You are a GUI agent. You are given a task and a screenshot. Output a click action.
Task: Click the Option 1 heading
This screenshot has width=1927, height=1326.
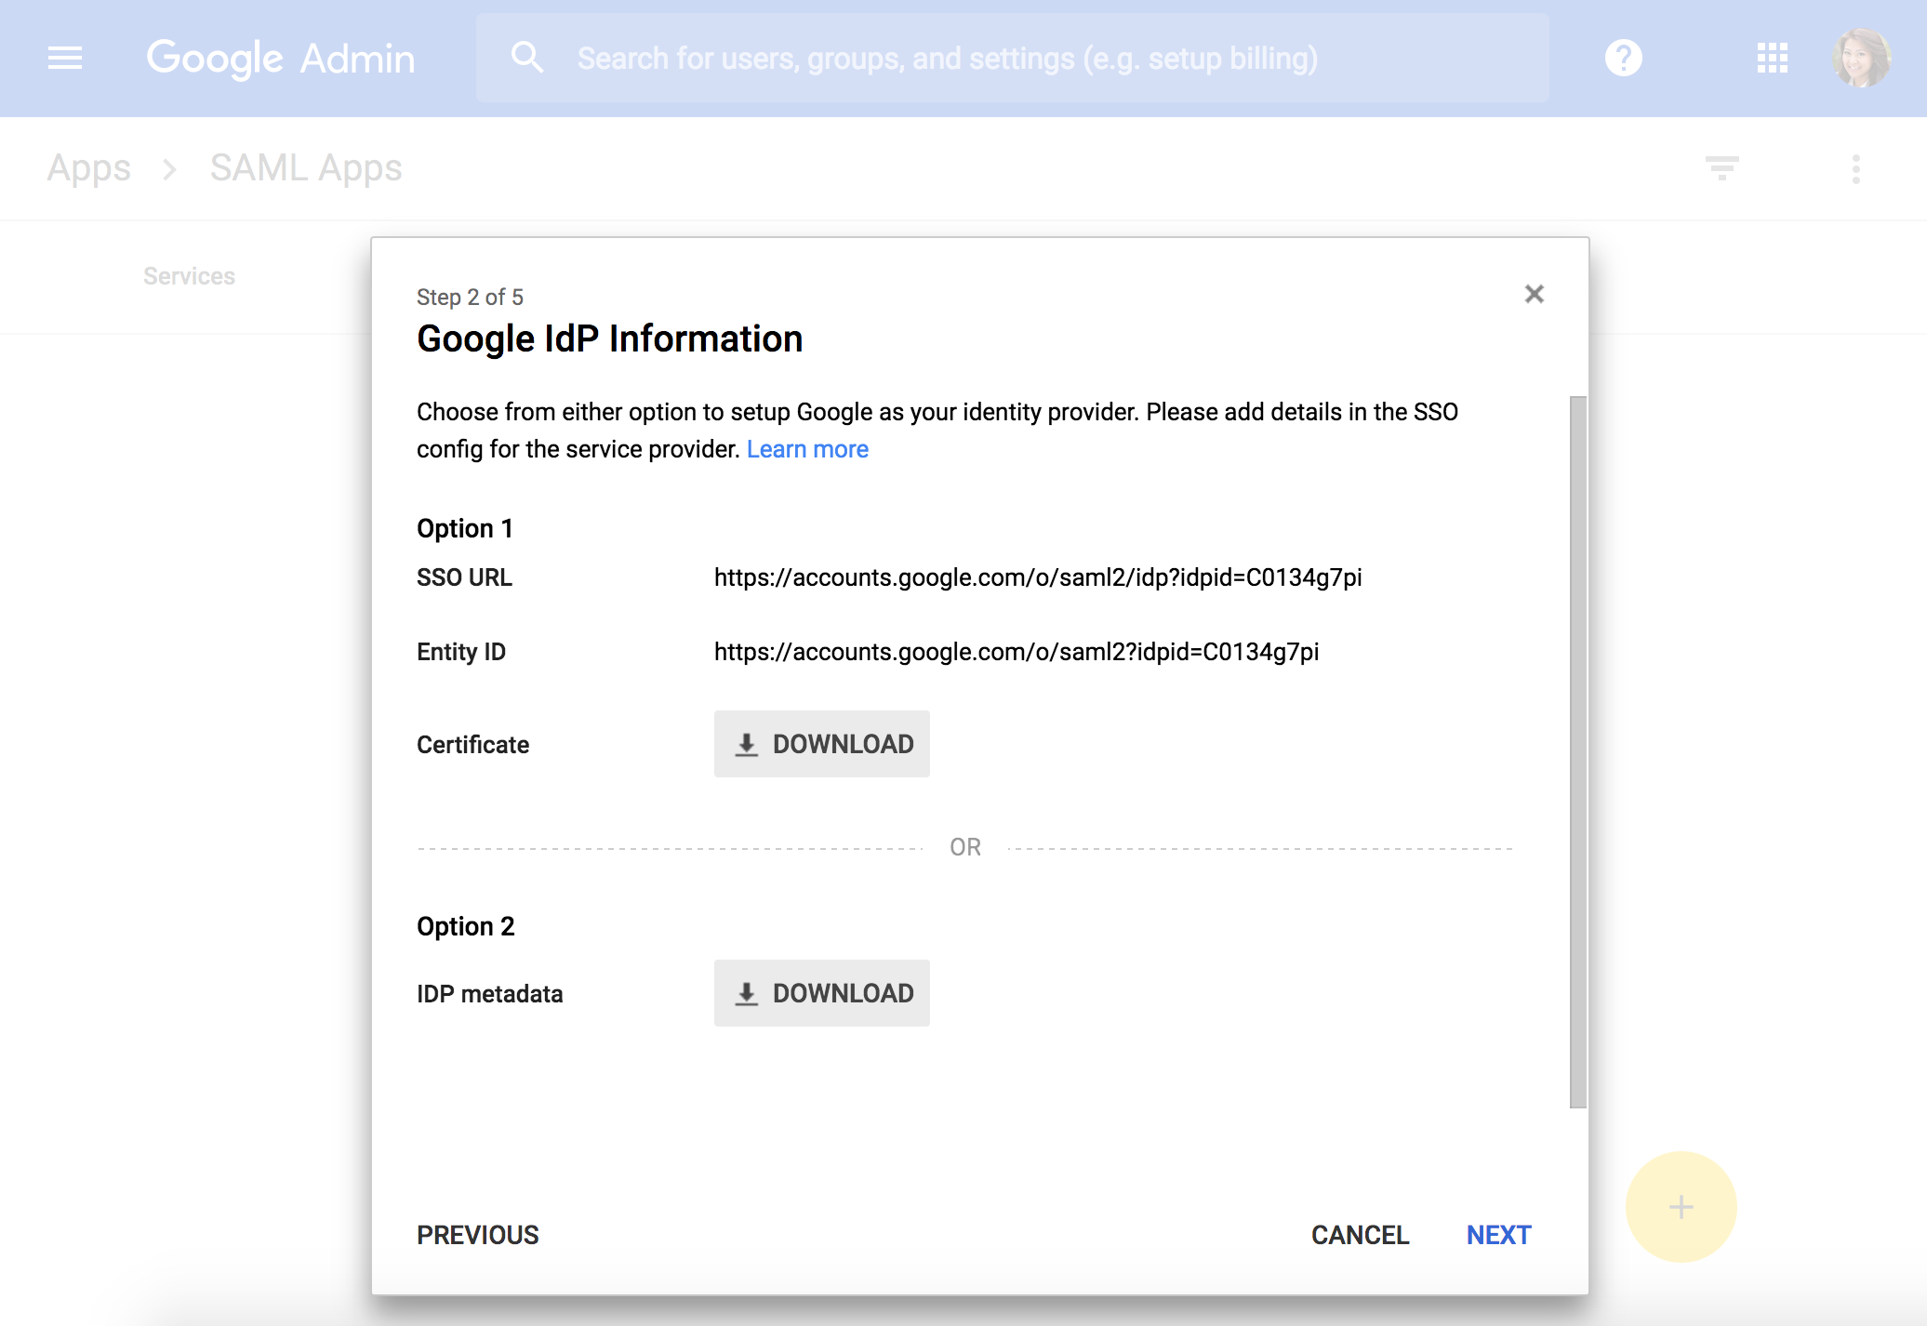[x=465, y=528]
